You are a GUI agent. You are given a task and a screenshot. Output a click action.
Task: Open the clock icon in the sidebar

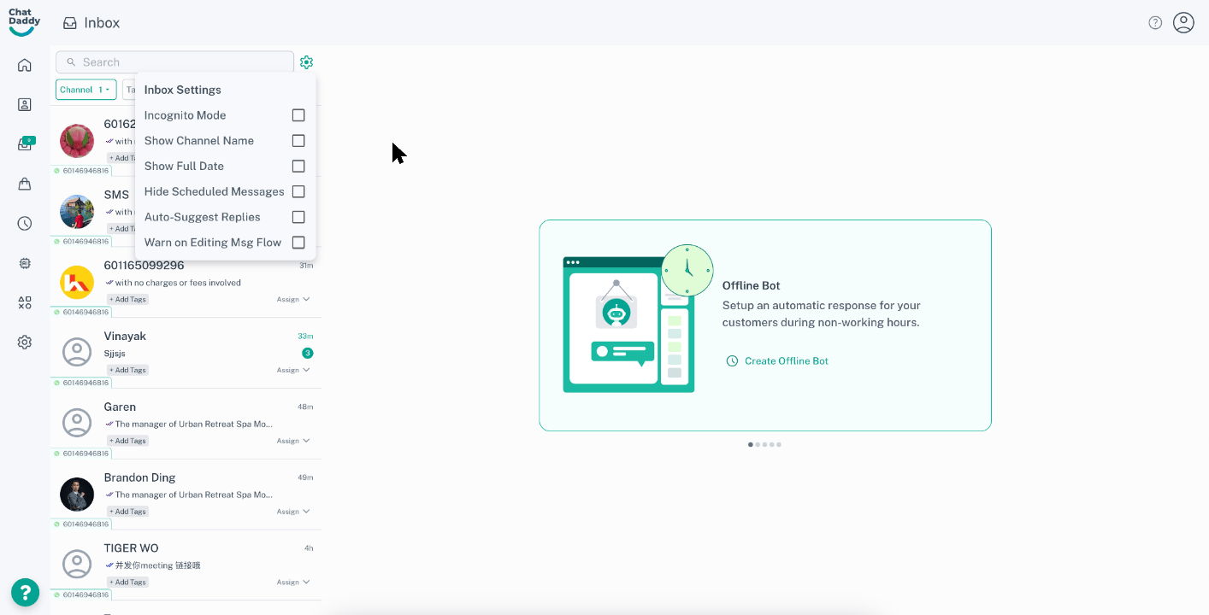coord(25,224)
